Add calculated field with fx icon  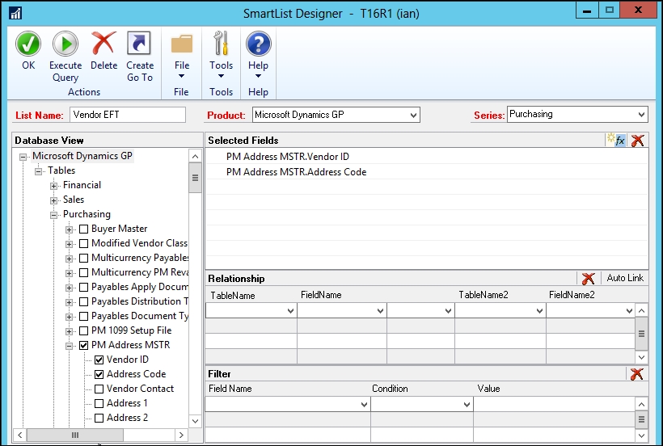coord(616,140)
